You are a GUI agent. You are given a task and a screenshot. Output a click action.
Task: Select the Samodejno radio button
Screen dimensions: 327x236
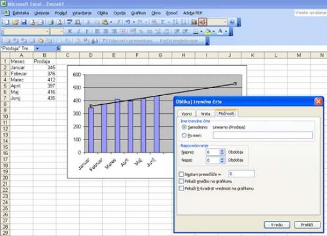pyautogui.click(x=184, y=127)
